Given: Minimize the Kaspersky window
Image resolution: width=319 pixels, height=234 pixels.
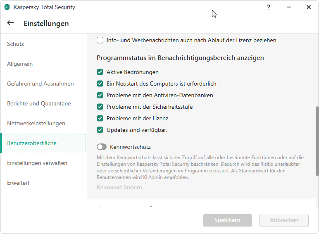Looking at the screenshot, I should click(289, 7).
